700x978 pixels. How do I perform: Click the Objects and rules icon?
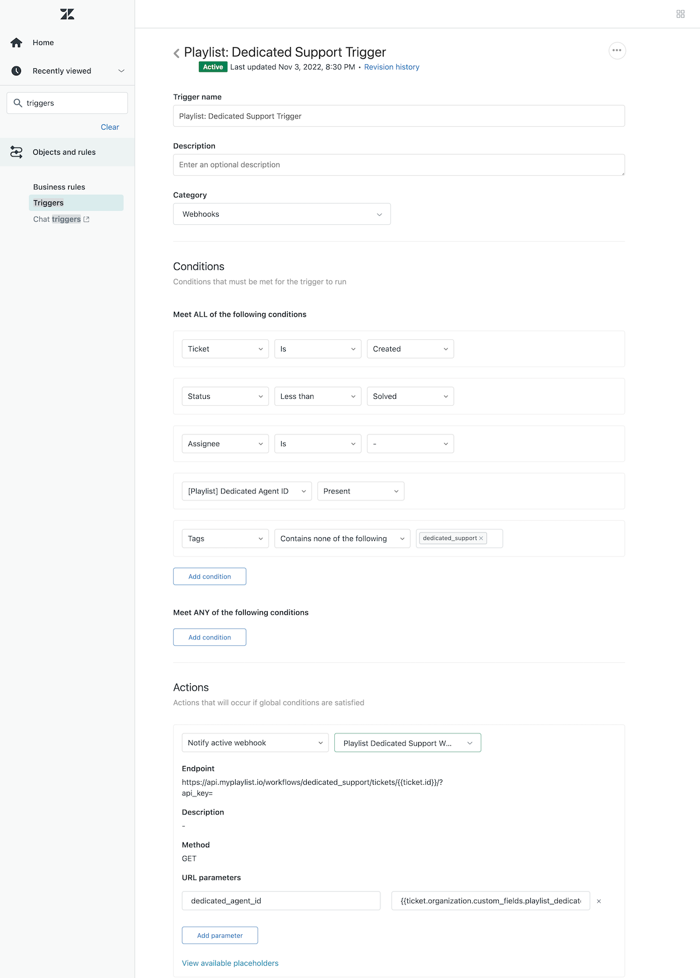pyautogui.click(x=16, y=152)
